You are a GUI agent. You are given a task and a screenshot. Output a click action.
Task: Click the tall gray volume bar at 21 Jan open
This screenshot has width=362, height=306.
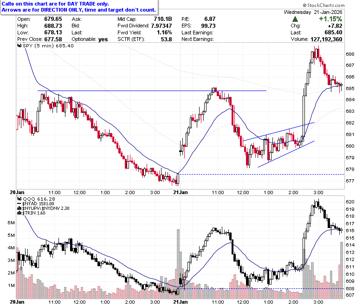tap(178, 264)
